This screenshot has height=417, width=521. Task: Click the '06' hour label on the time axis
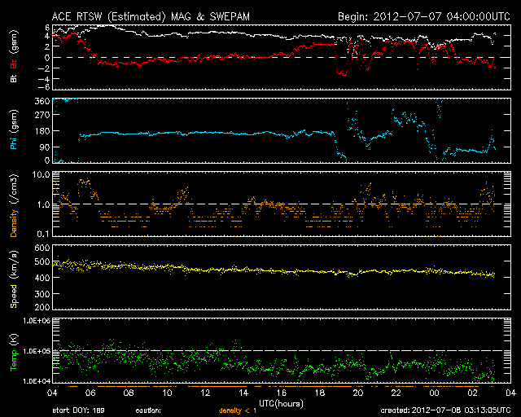(90, 393)
